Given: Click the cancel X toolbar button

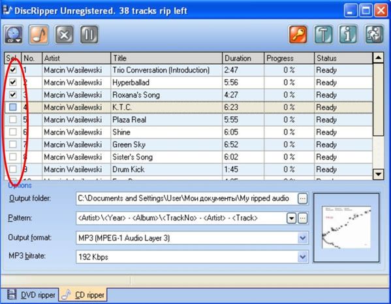Looking at the screenshot, I should click(64, 35).
